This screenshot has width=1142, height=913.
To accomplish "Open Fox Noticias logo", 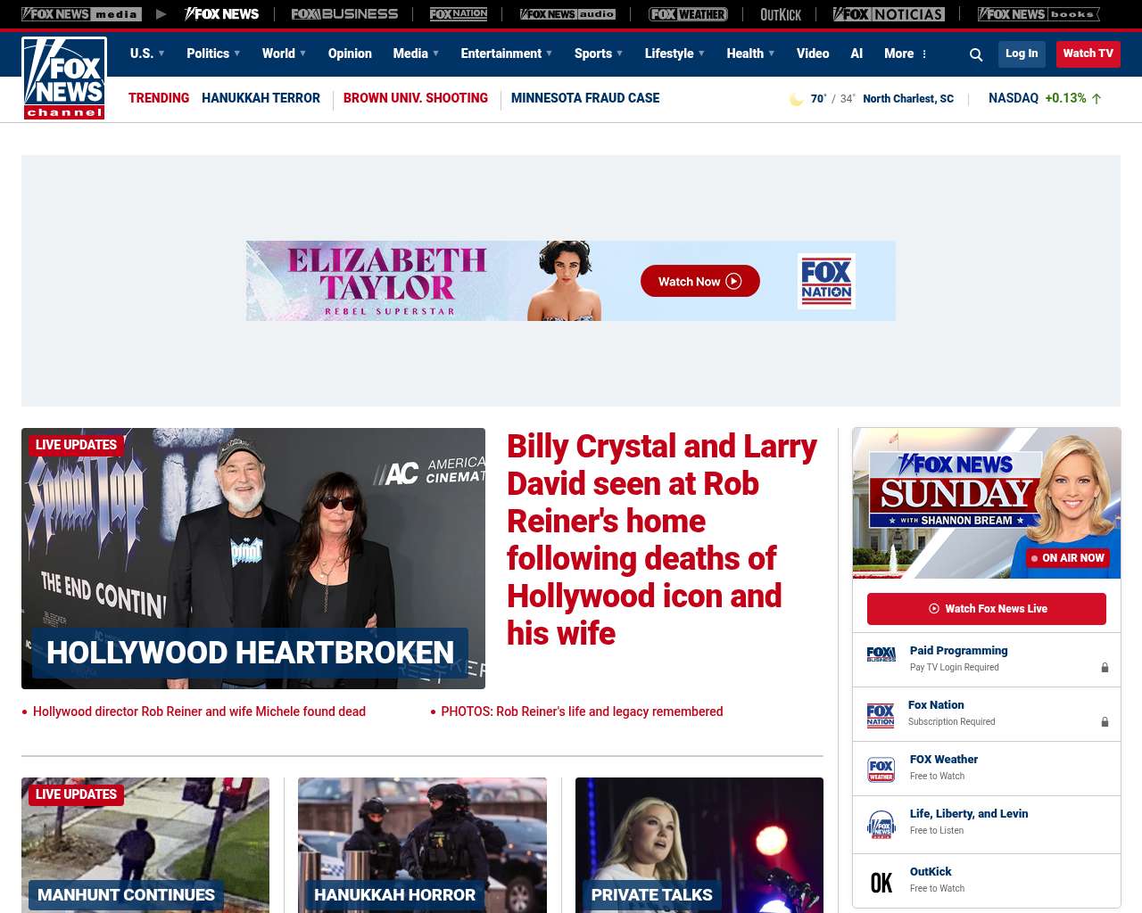I will pyautogui.click(x=889, y=14).
